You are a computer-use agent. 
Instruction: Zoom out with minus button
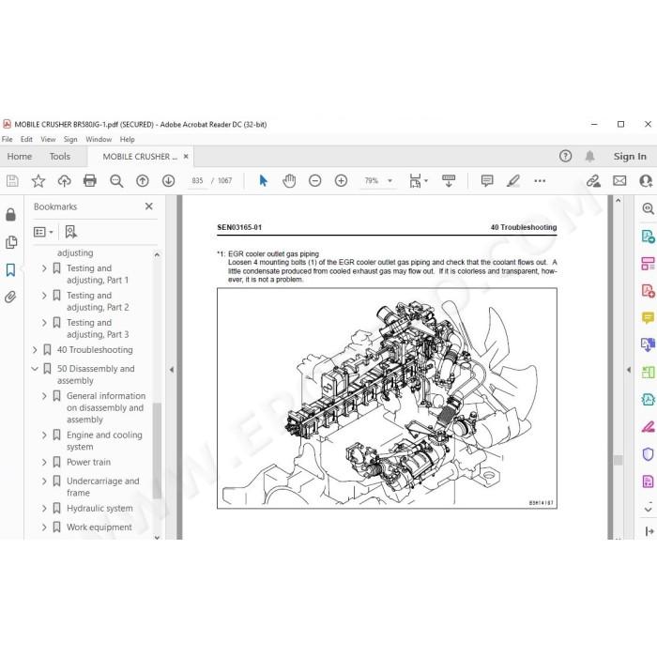point(315,180)
